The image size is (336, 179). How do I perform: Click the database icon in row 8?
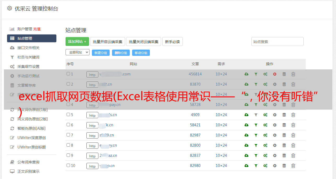(x=284, y=145)
